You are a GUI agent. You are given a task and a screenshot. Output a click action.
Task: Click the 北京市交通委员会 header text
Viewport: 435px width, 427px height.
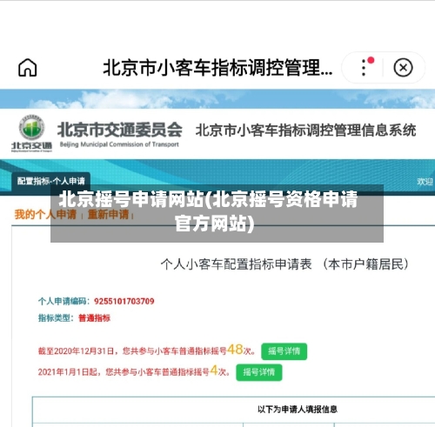coord(120,130)
